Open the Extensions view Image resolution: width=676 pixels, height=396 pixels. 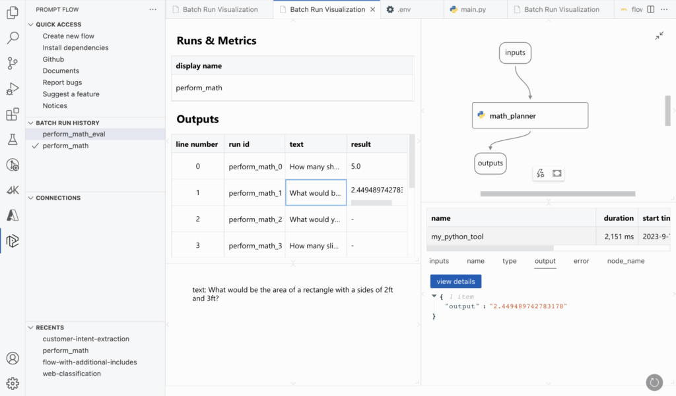point(13,113)
